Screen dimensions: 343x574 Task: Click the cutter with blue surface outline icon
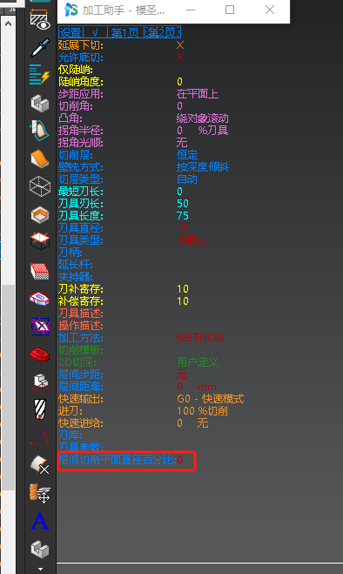[39, 131]
